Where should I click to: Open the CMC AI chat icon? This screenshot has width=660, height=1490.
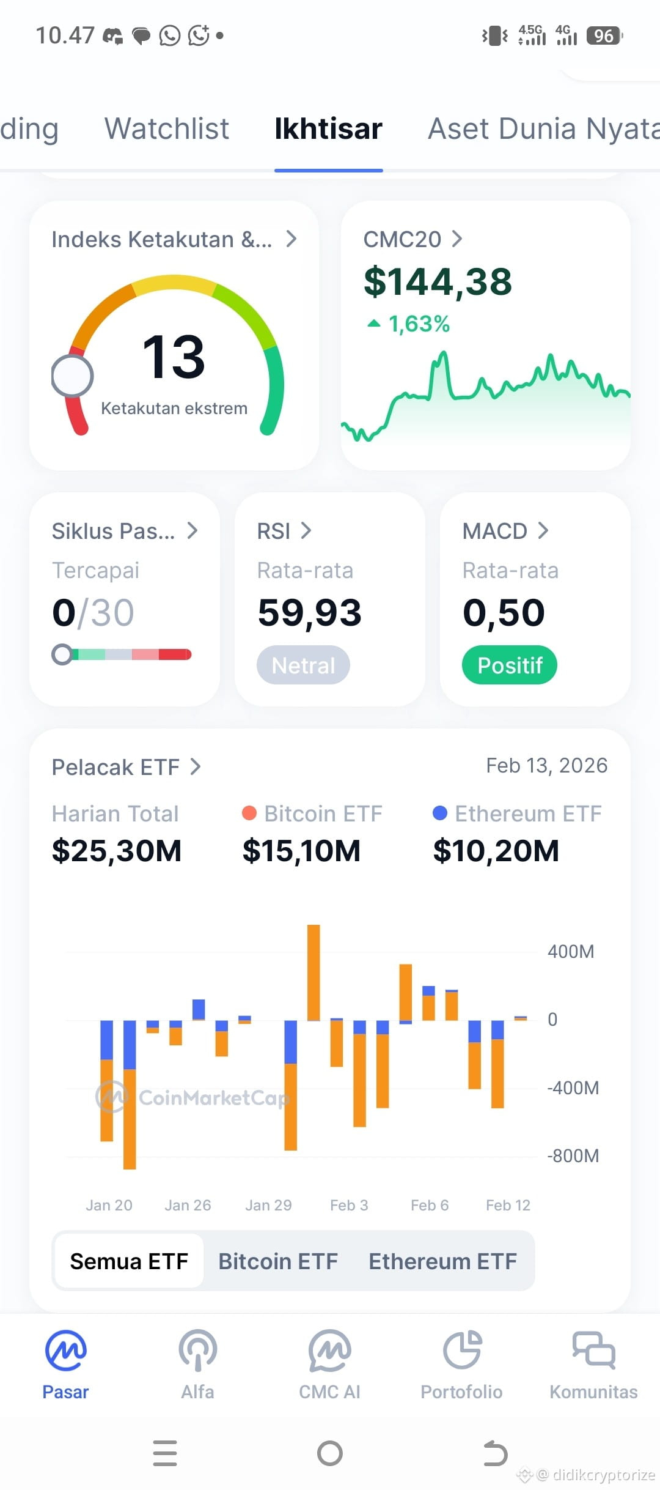[329, 1350]
